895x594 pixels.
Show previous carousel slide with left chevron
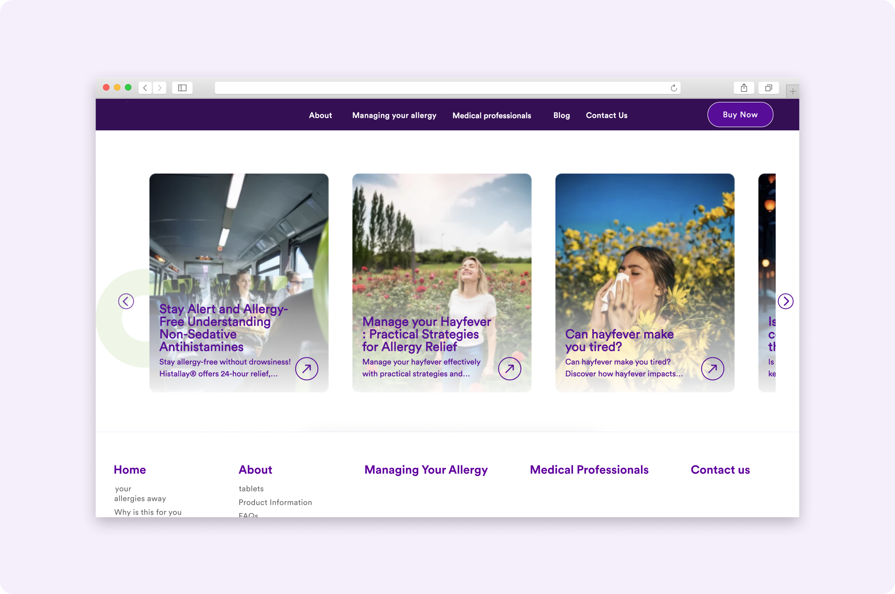tap(126, 301)
